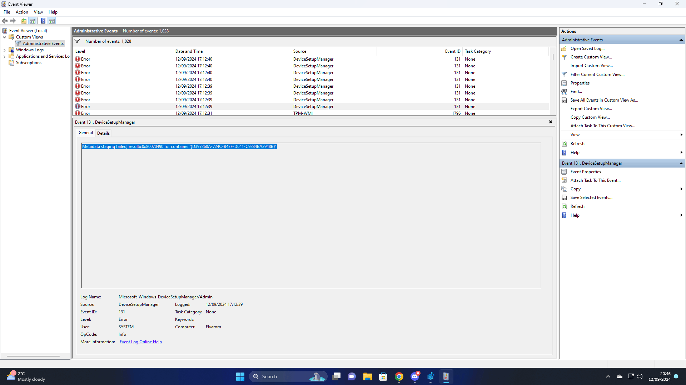Switch to the Details tab
This screenshot has height=385, width=686.
(103, 133)
